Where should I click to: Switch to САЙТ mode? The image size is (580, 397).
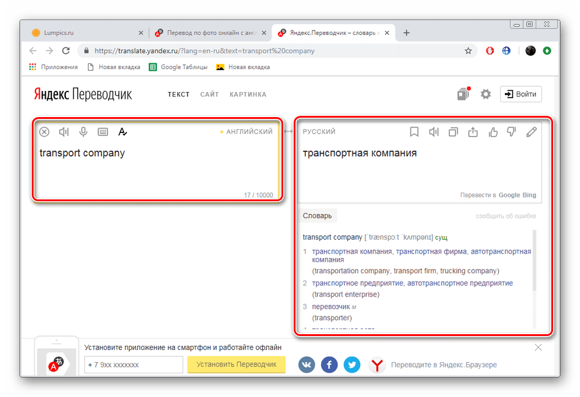coord(209,95)
